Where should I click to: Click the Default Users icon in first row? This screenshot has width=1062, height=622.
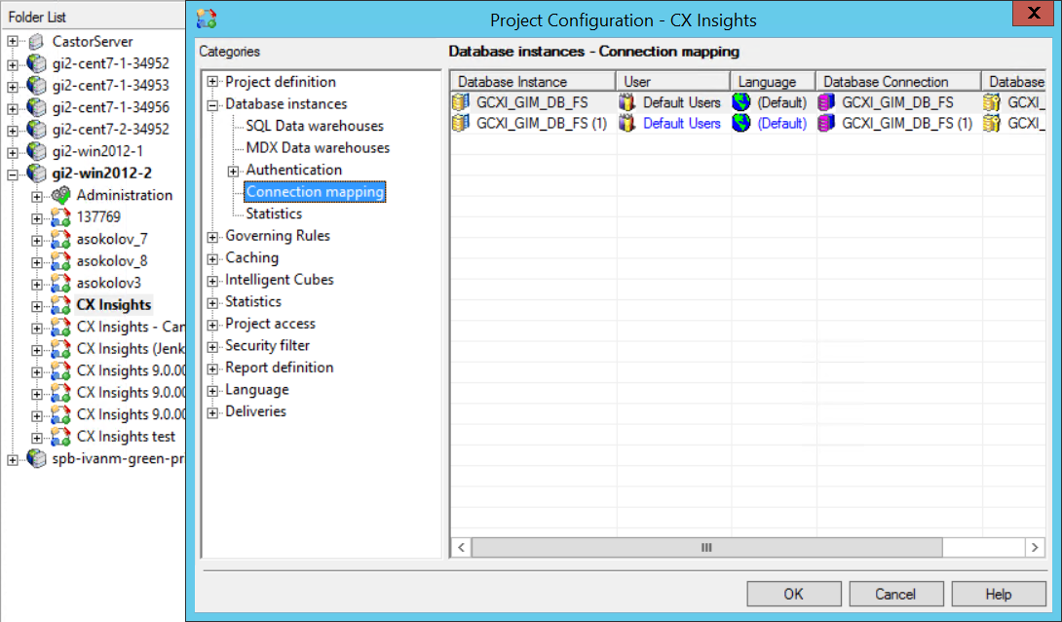coord(626,102)
